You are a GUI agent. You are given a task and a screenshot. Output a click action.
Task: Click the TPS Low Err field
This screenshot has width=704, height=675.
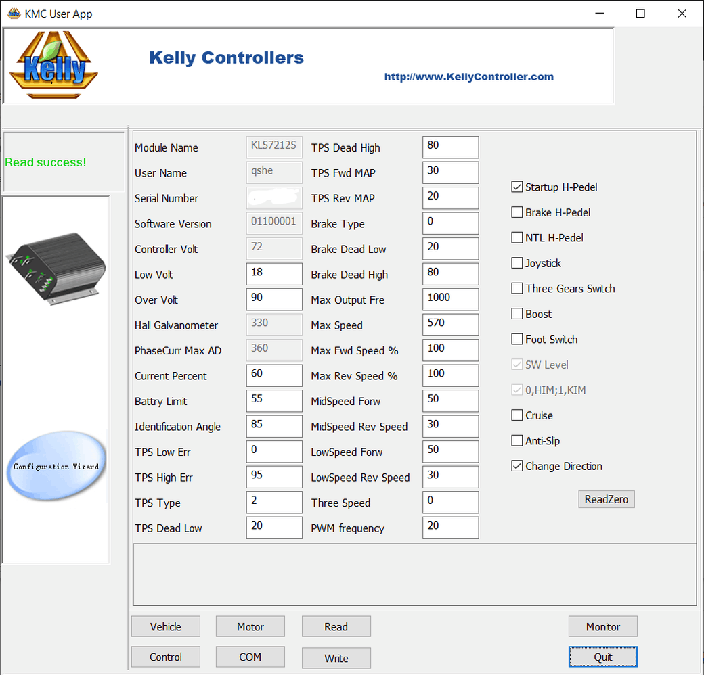[x=274, y=451]
